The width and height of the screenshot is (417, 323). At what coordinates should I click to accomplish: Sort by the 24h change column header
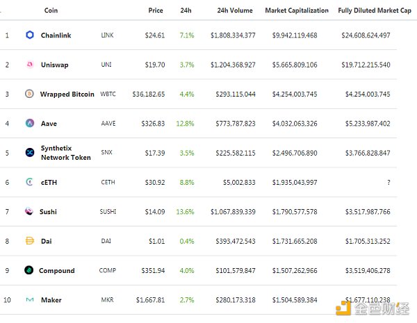point(186,10)
